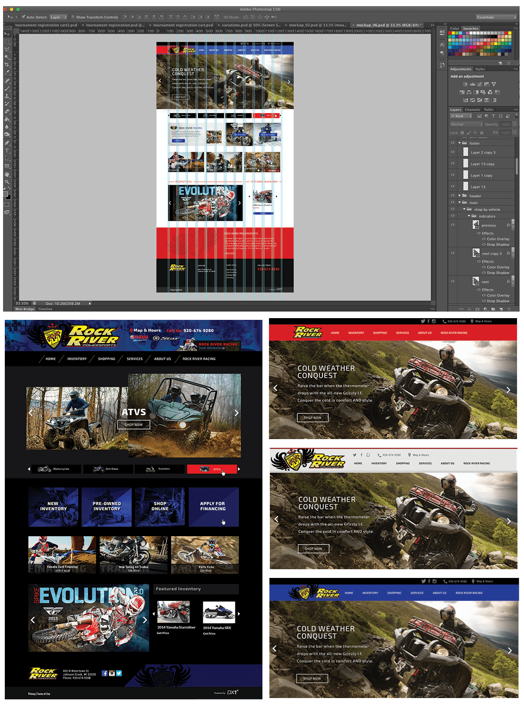Hide next copy 3 layer
Image resolution: width=524 pixels, height=705 pixels.
point(453,253)
